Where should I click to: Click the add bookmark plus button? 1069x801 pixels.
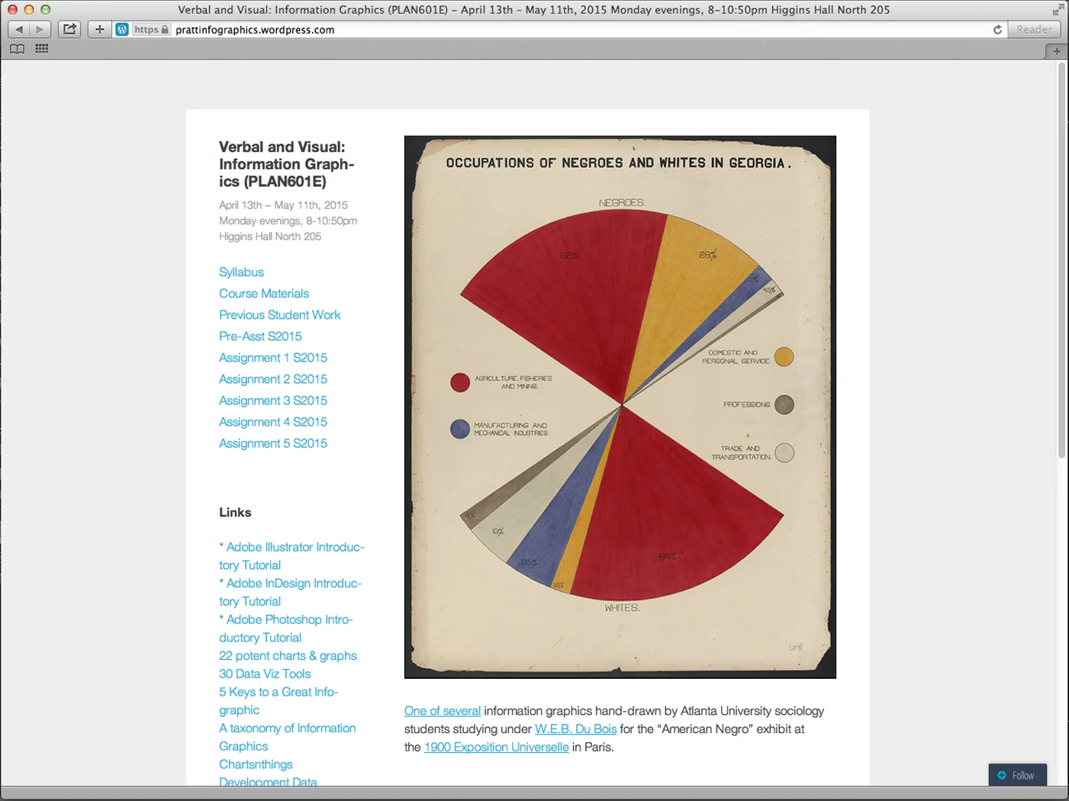[100, 30]
